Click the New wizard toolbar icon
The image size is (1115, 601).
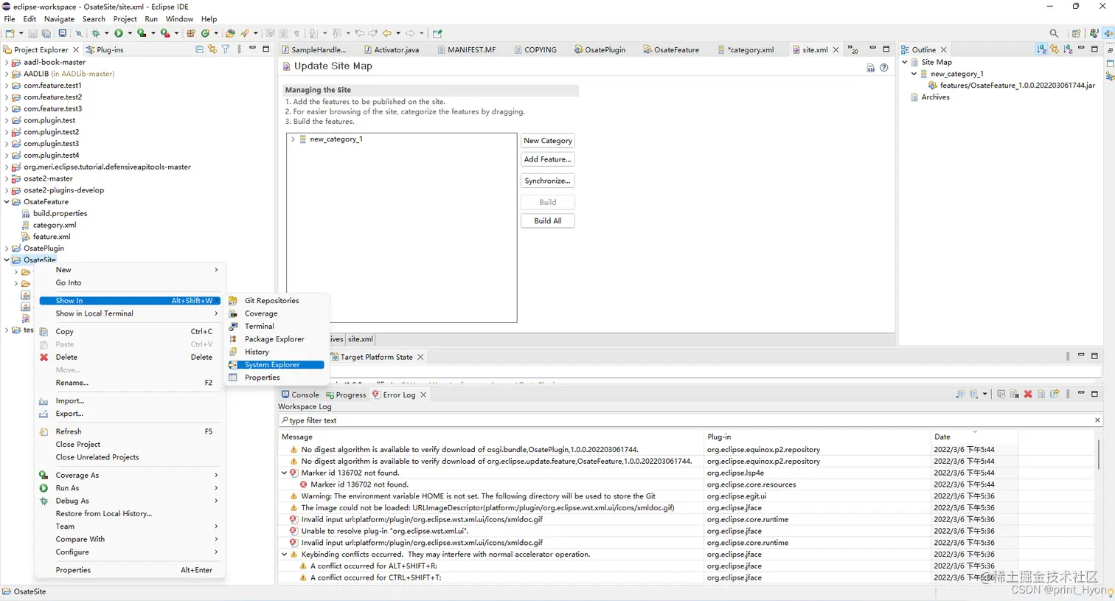(10, 33)
